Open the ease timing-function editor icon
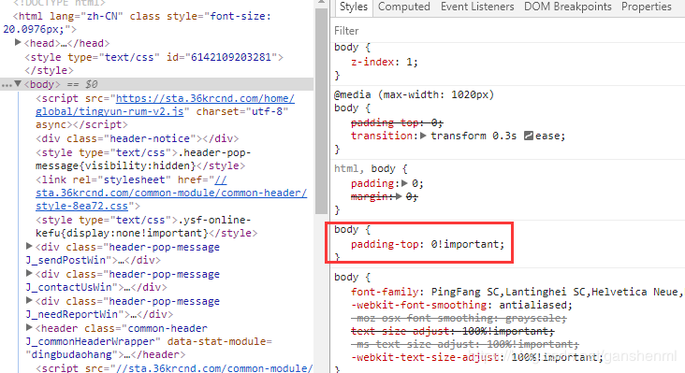Viewport: 685px width, 373px height. pyautogui.click(x=528, y=136)
